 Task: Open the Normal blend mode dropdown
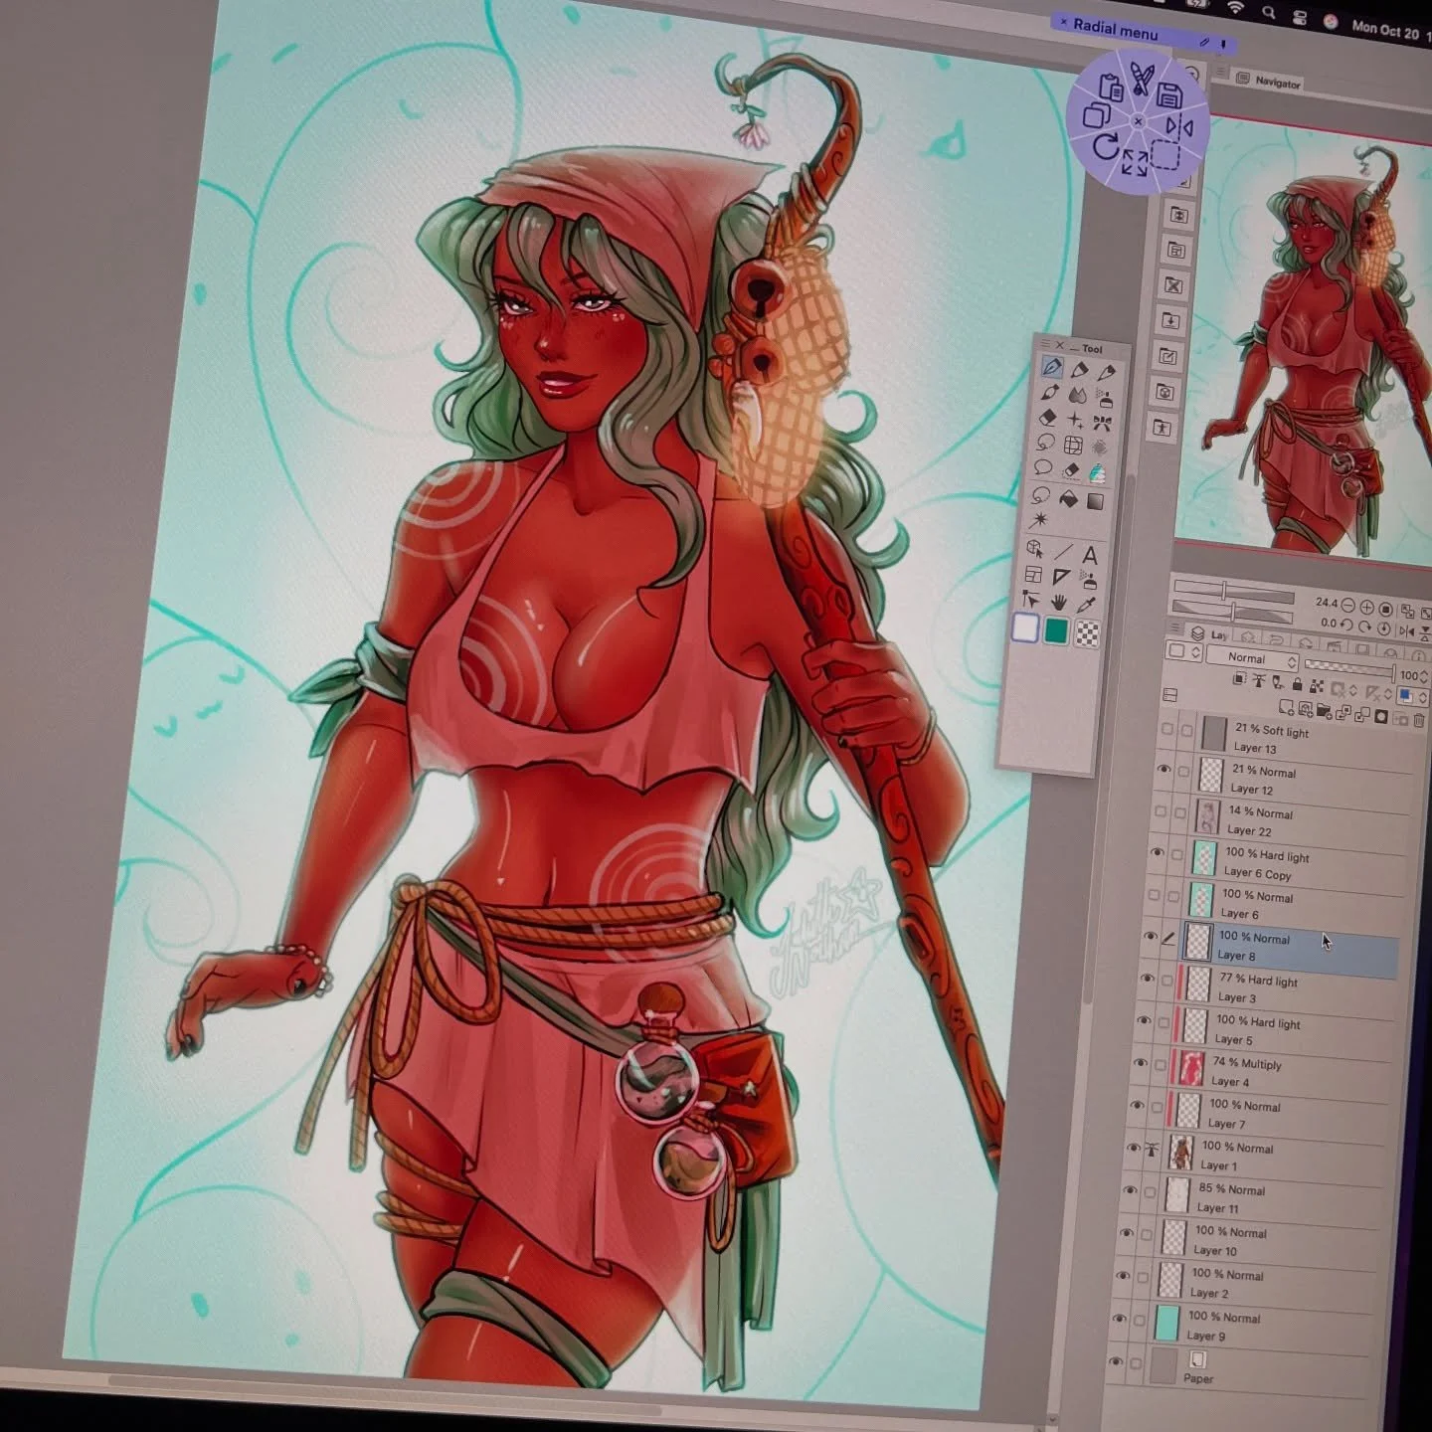[1249, 659]
